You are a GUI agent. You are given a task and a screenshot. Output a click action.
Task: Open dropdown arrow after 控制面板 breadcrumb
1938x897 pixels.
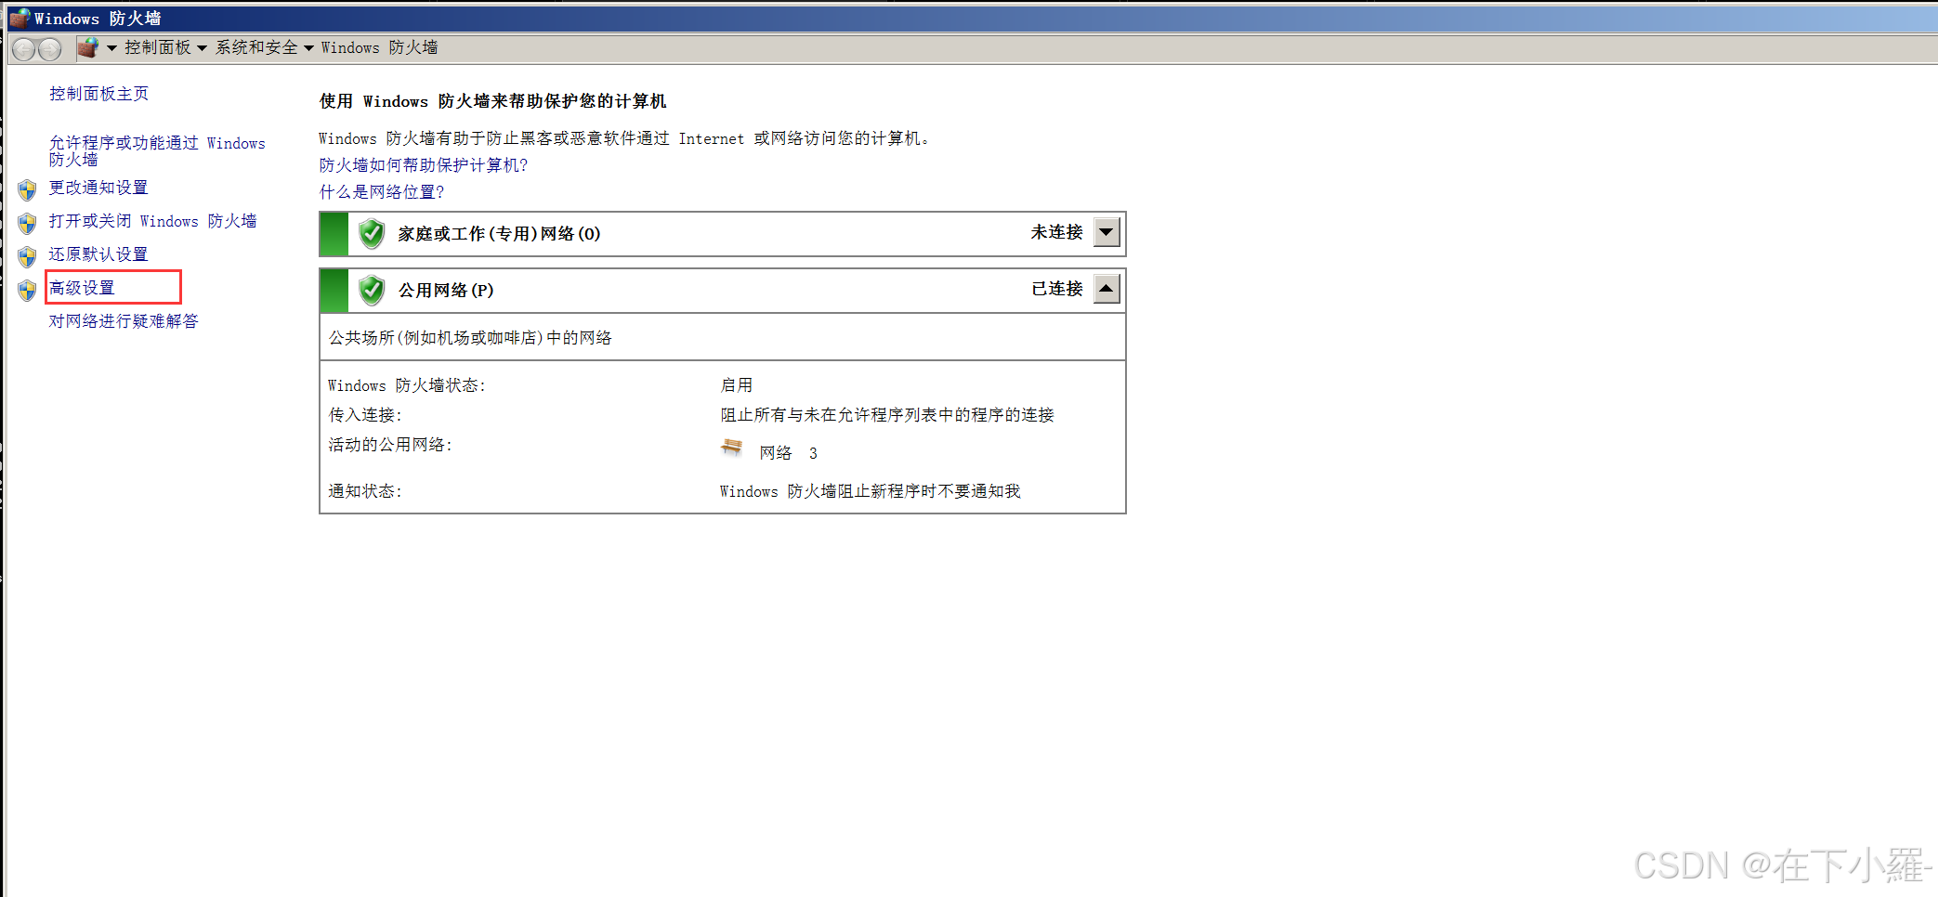[202, 48]
